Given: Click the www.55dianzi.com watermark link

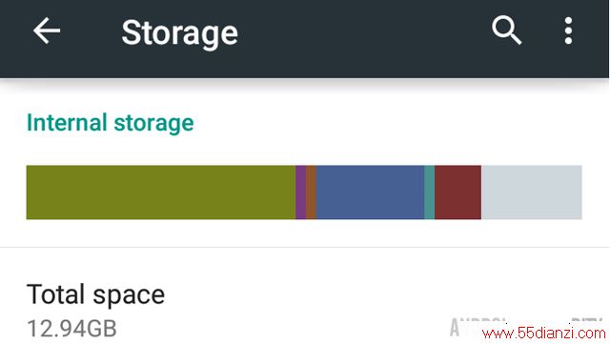Looking at the screenshot, I should pos(544,334).
